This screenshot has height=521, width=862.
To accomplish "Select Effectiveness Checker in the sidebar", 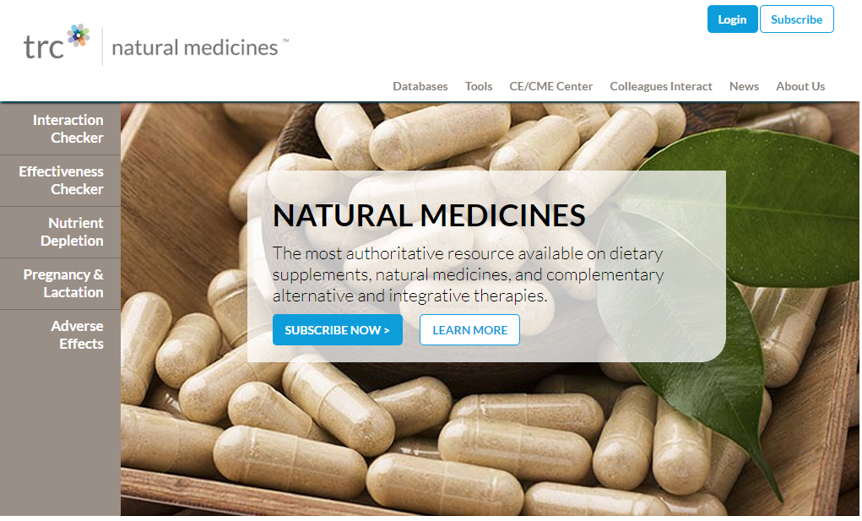I will pos(61,181).
